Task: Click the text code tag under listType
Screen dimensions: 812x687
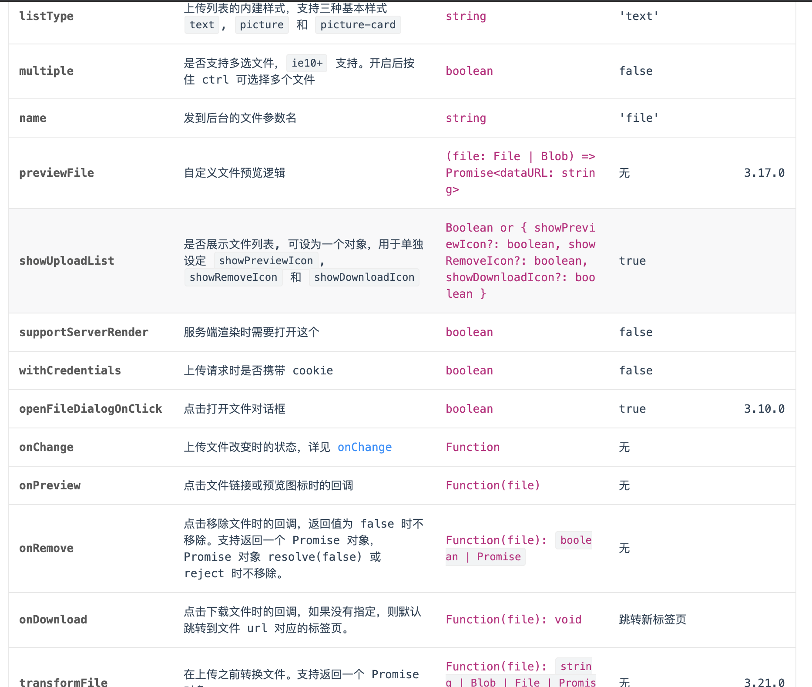Action: pyautogui.click(x=201, y=25)
